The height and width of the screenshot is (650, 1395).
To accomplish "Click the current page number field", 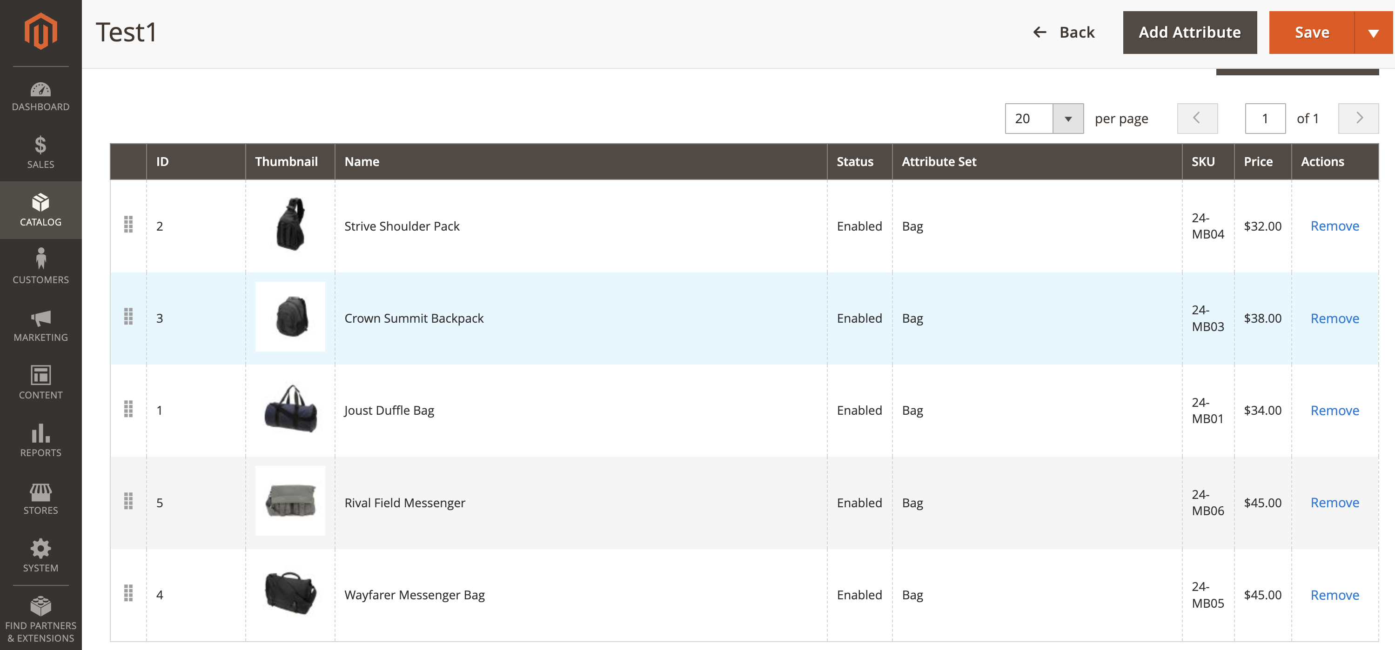I will point(1265,119).
